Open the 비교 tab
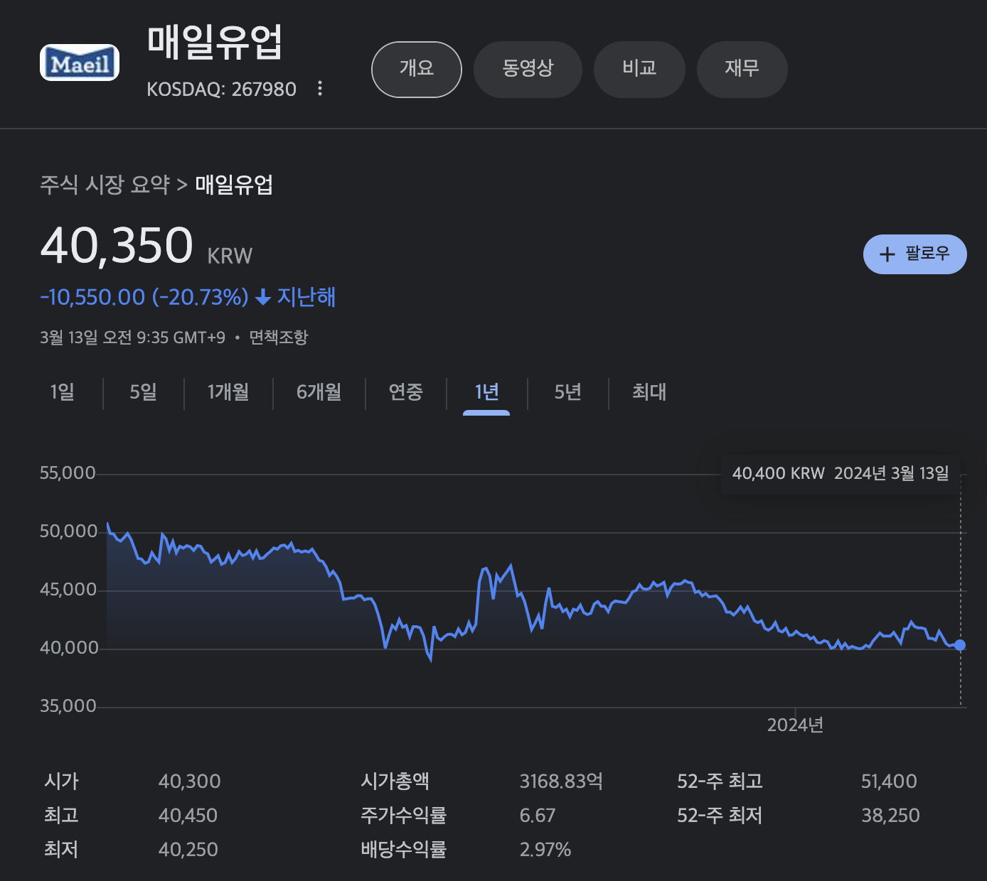987x881 pixels. [639, 69]
